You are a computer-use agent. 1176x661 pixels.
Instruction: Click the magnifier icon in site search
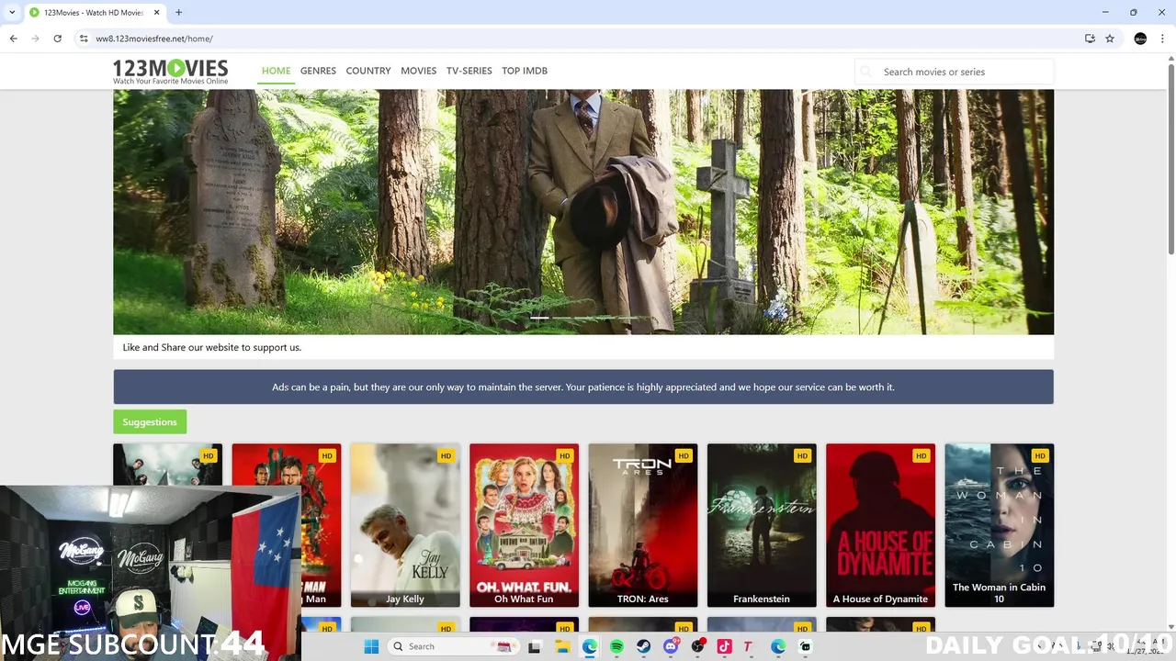[x=865, y=72]
